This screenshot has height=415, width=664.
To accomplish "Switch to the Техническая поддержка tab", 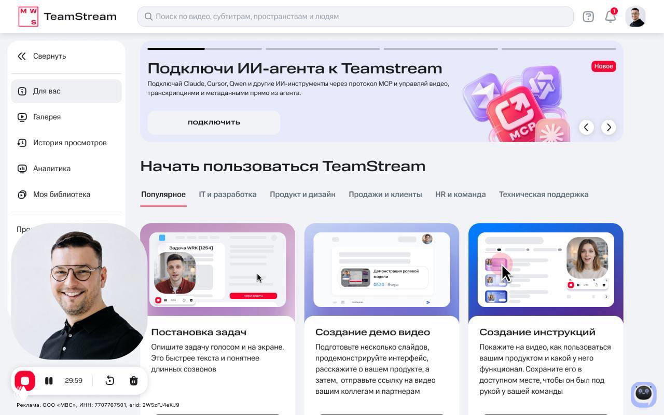I will click(544, 195).
